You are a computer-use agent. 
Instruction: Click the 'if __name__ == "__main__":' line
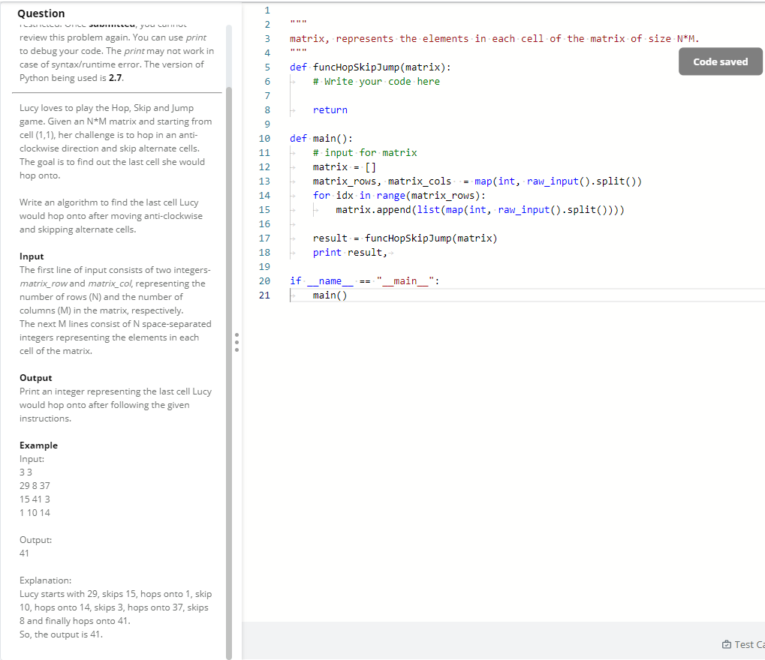(x=364, y=281)
